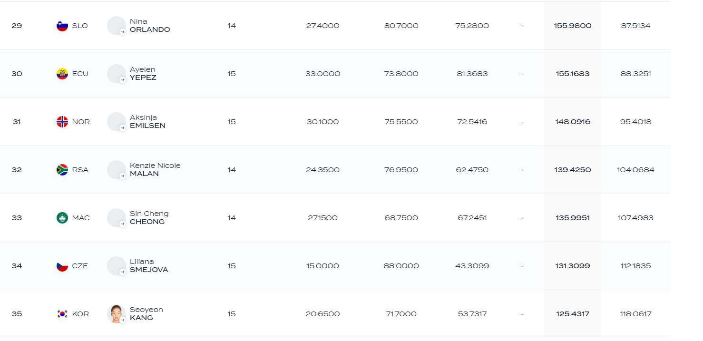Click arrow badge on Nina Orlando's avatar
Viewport: 703px width, 341px height.
122,32
